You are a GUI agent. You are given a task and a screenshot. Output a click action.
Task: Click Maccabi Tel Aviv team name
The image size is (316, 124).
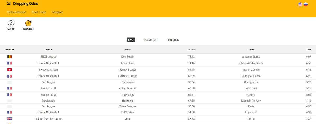[x=251, y=101]
